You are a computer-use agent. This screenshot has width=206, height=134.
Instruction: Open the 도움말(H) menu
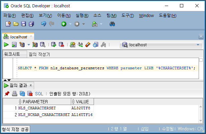click(x=168, y=16)
